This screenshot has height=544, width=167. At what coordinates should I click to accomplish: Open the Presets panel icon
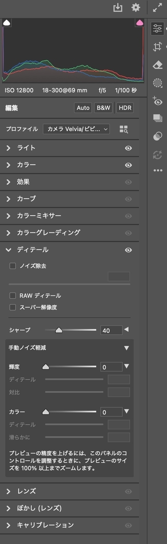158,136
